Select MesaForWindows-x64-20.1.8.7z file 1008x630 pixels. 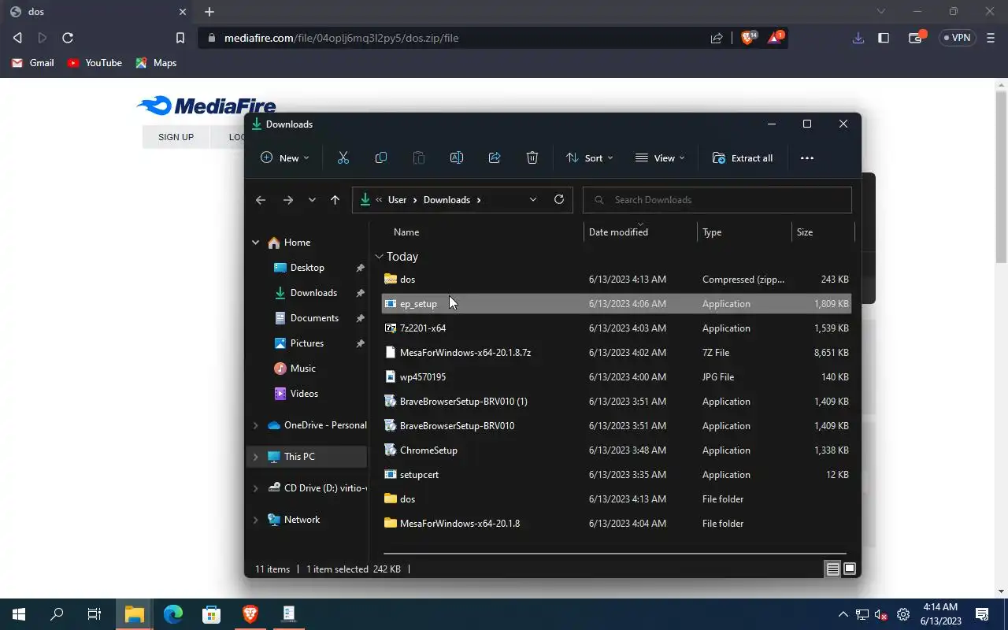[616, 353]
